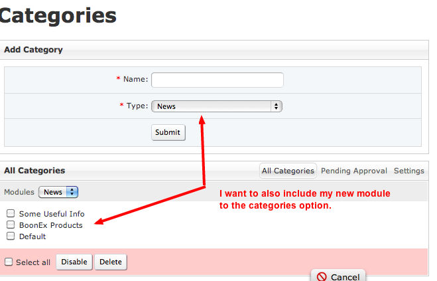The image size is (437, 281).
Task: Switch to the Pending Approval tab
Action: click(354, 171)
